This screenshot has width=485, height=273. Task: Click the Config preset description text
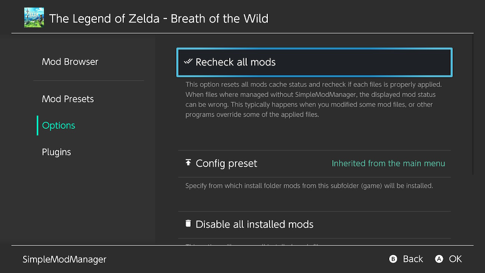click(x=309, y=186)
